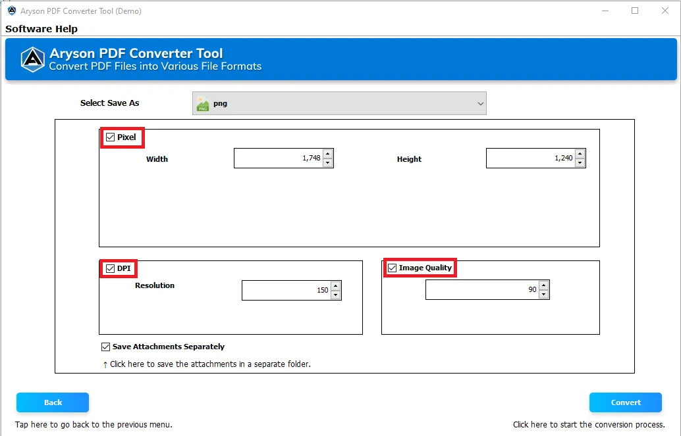
Task: Open the Select Save As dropdown
Action: [339, 103]
